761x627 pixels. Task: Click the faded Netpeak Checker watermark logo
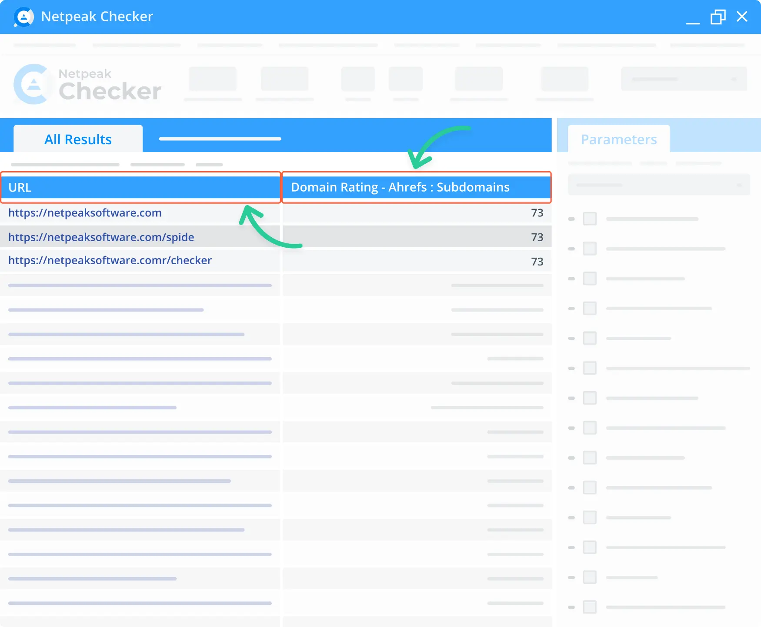pyautogui.click(x=86, y=84)
